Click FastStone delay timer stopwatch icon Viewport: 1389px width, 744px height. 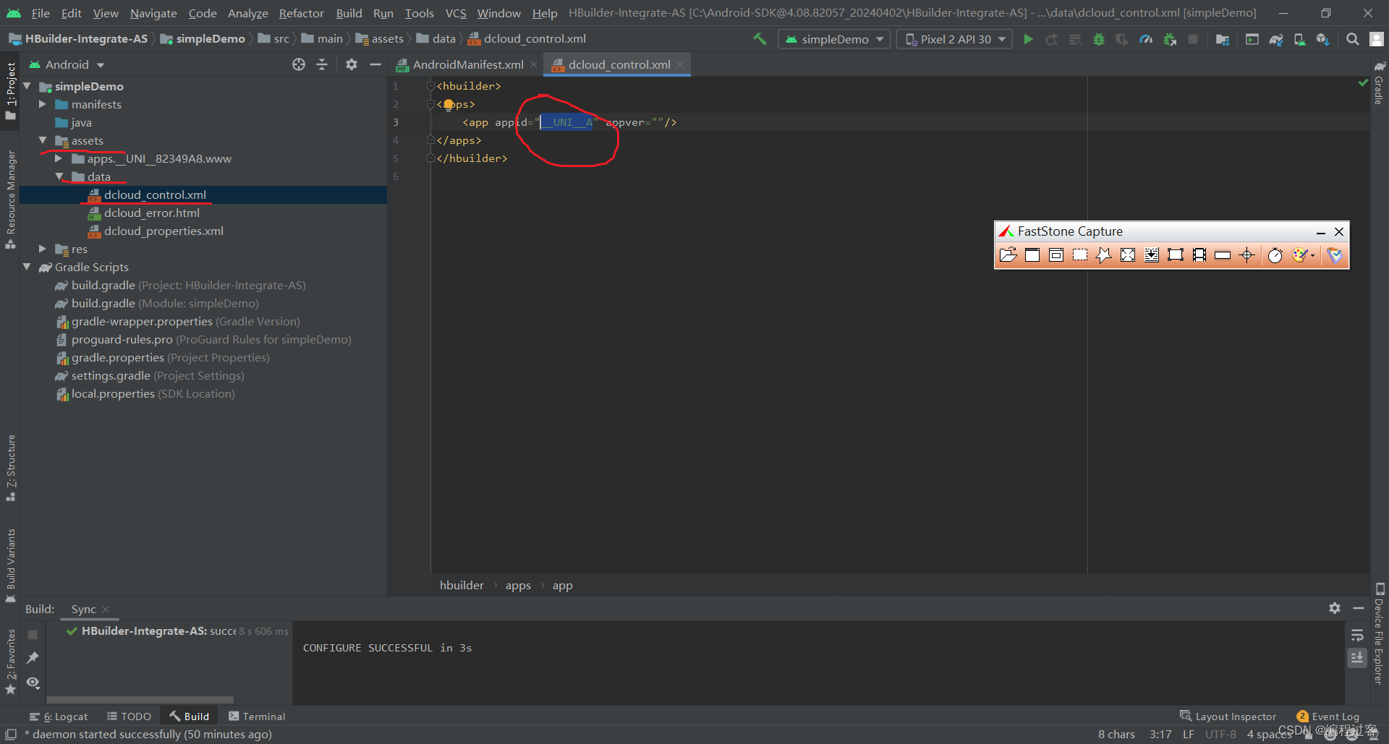(x=1275, y=255)
